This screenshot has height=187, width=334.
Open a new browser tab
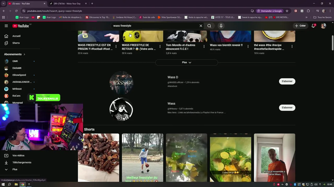(92, 4)
